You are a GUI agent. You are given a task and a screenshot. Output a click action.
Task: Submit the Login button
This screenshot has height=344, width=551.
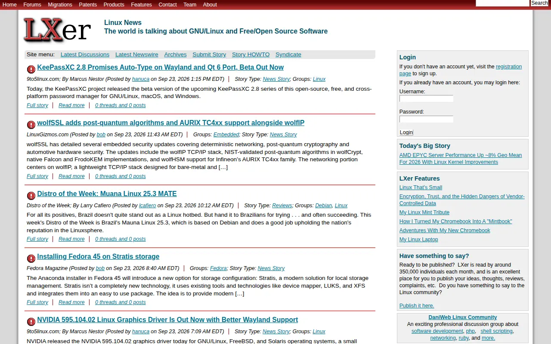(406, 132)
